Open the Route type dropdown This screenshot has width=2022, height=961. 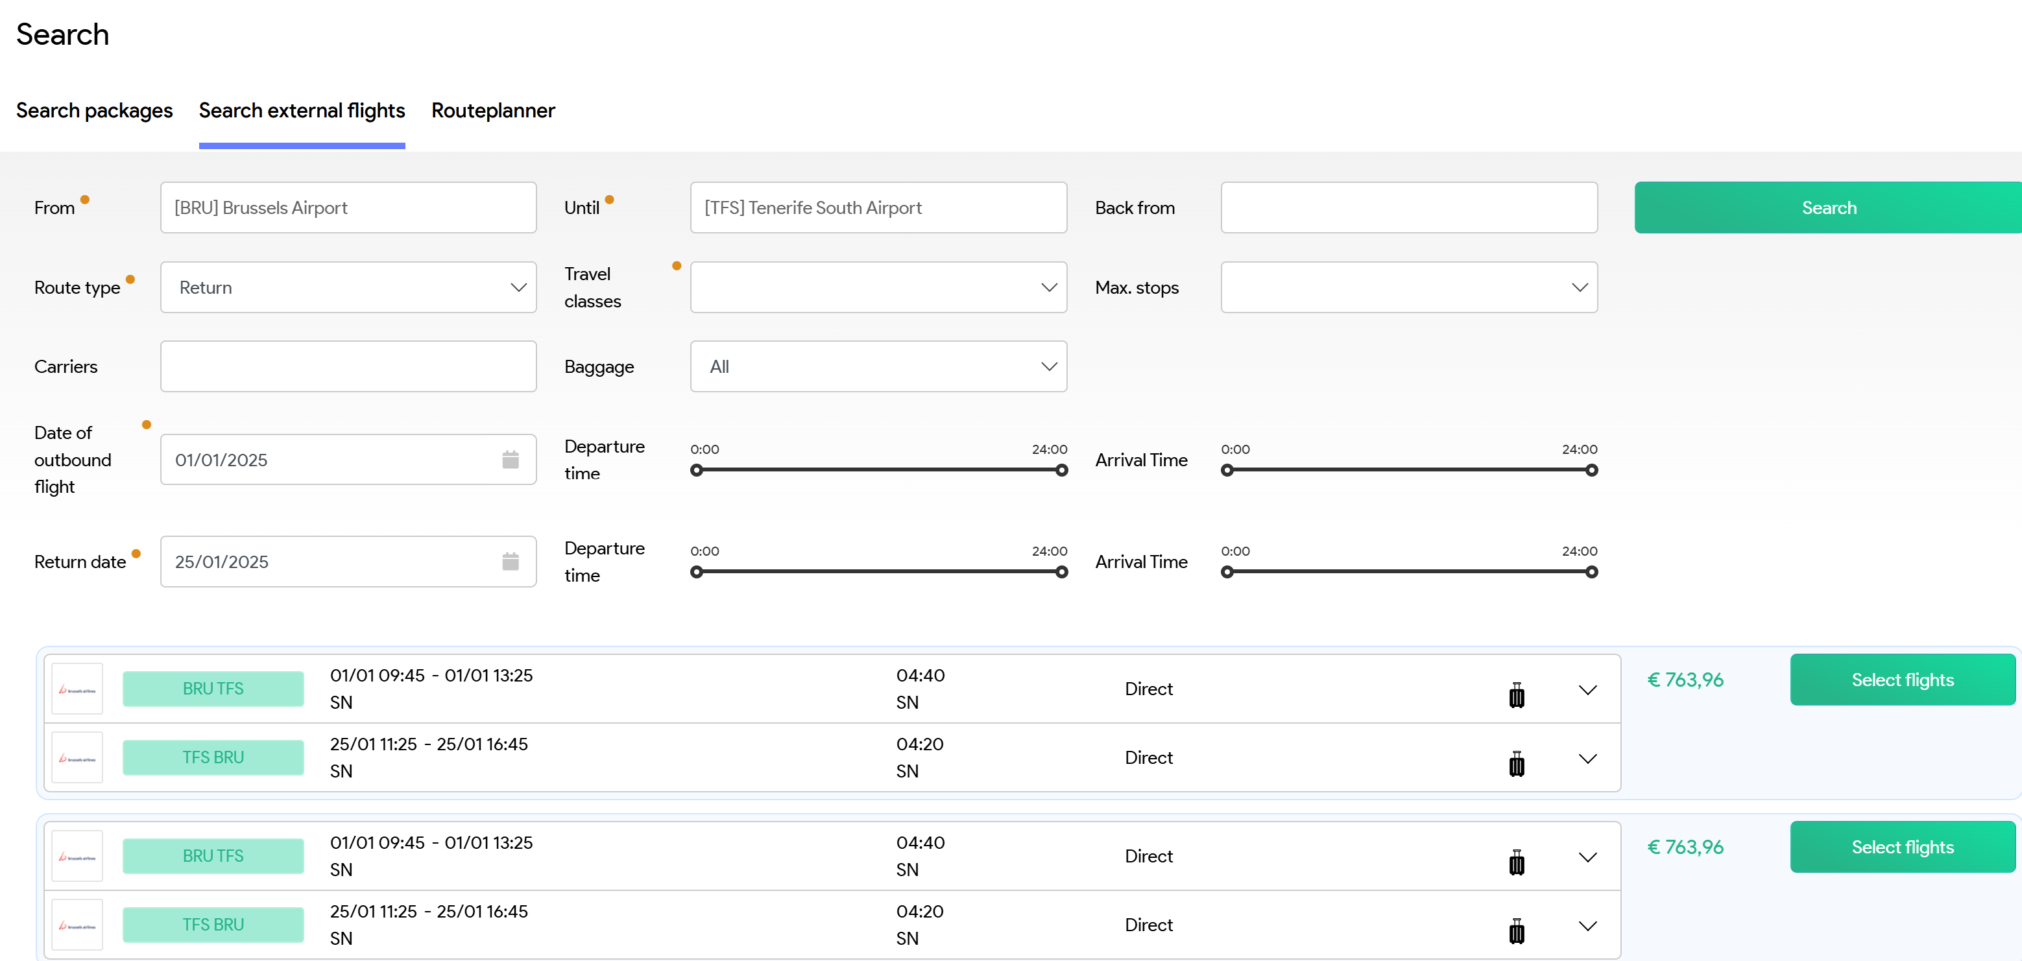click(x=348, y=287)
